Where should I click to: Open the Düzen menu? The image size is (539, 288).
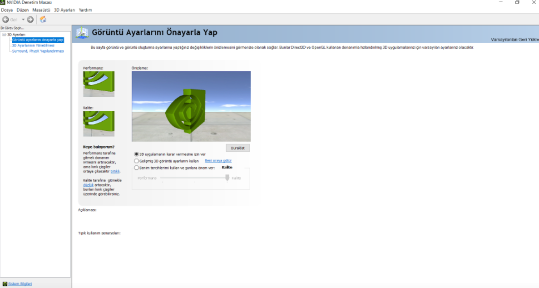point(23,10)
